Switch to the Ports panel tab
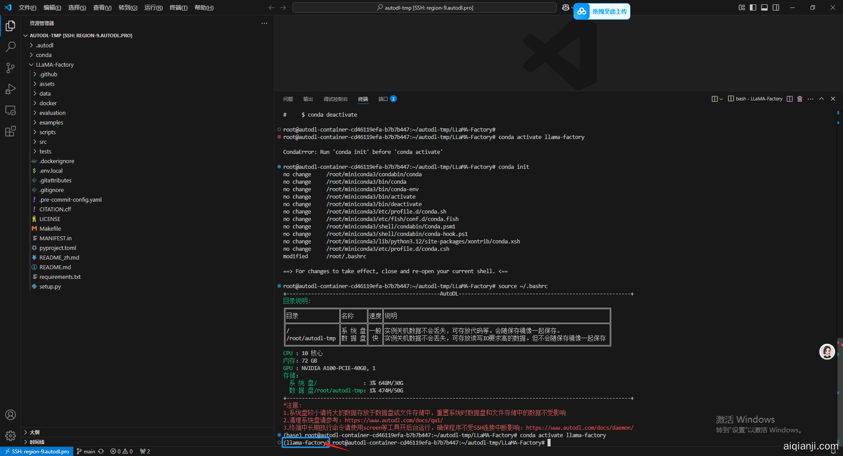Screen dimensions: 843x456 point(383,99)
